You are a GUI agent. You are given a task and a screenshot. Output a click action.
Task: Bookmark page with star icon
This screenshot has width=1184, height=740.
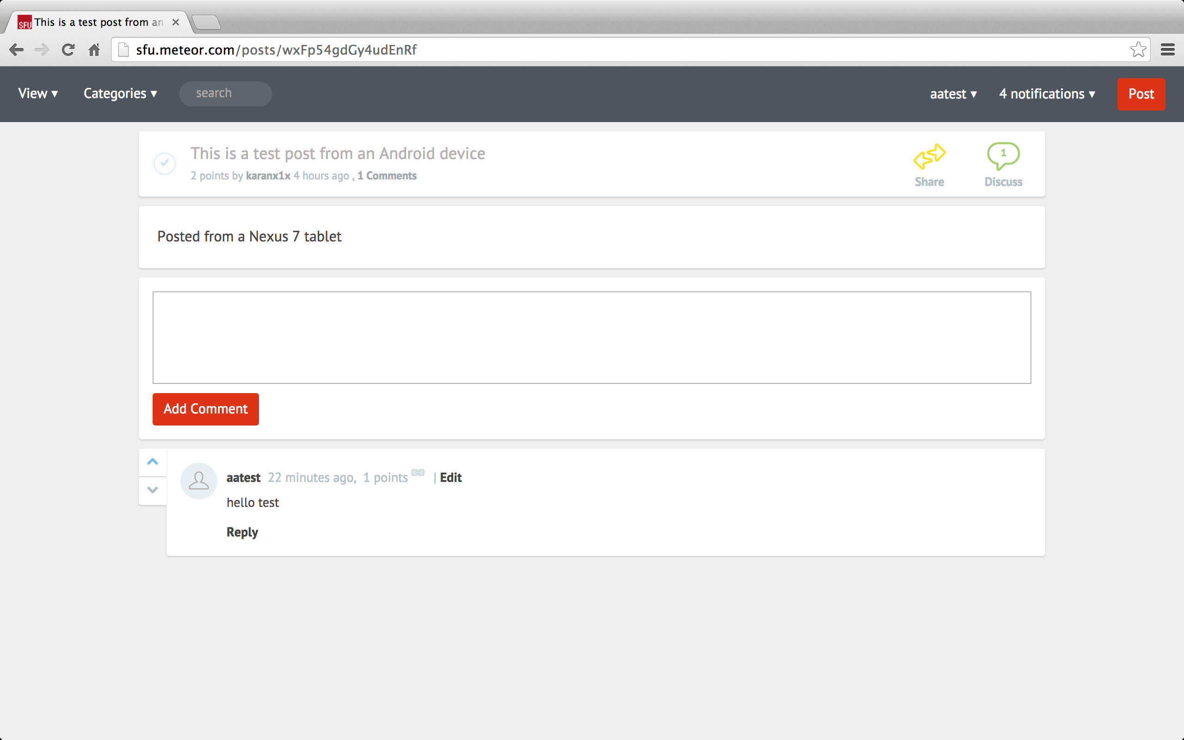(1138, 50)
